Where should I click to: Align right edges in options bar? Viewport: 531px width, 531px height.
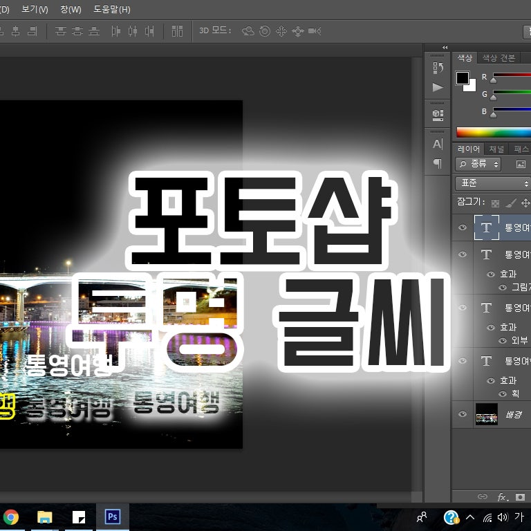pos(32,32)
